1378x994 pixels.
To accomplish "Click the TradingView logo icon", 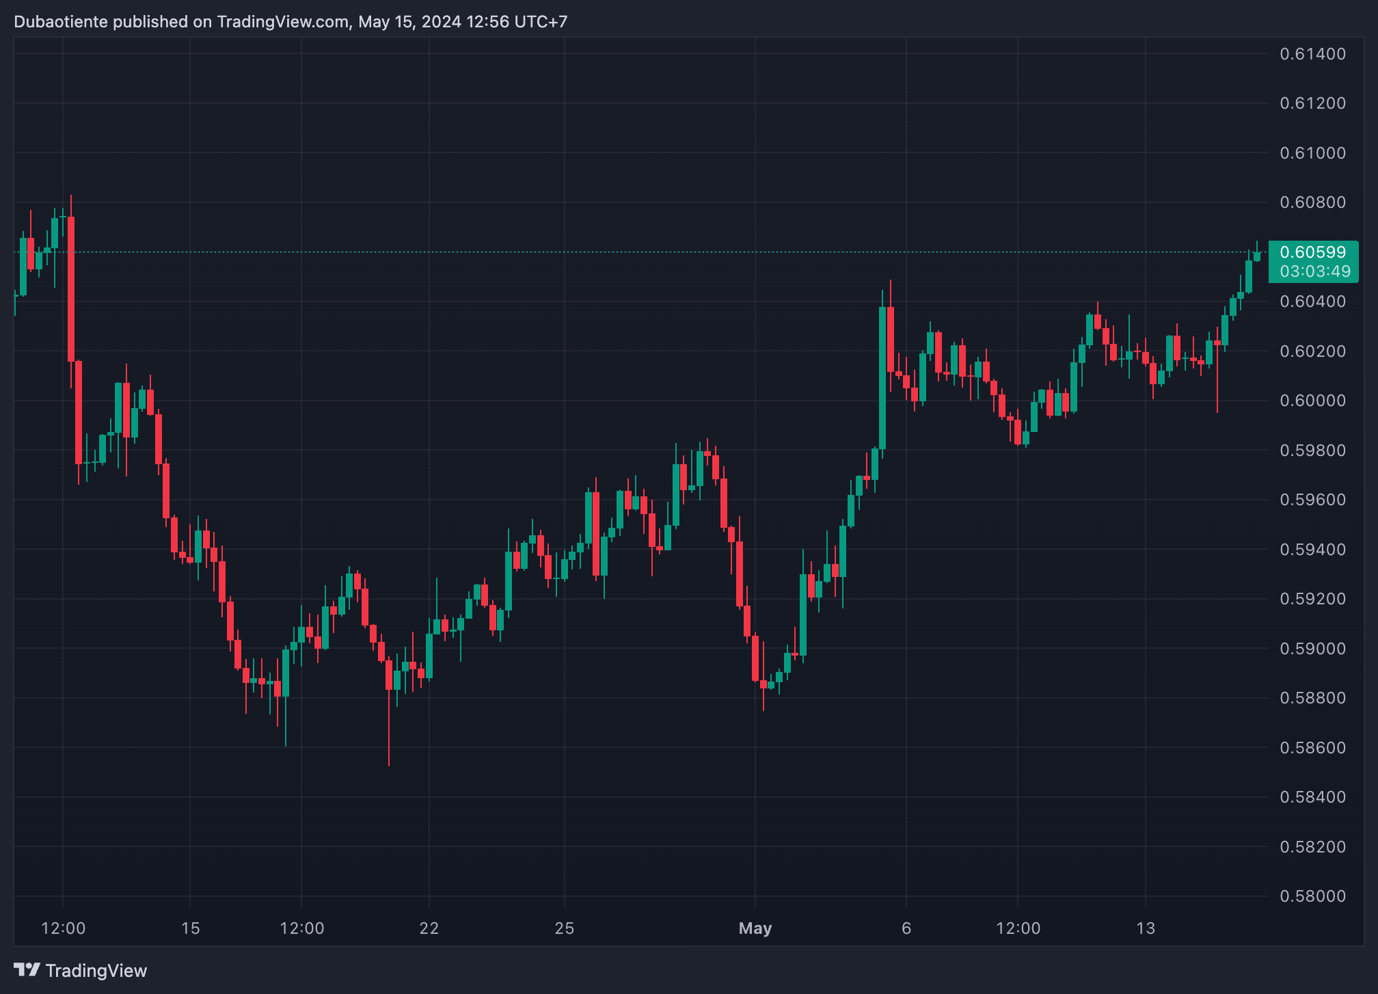I will point(27,970).
